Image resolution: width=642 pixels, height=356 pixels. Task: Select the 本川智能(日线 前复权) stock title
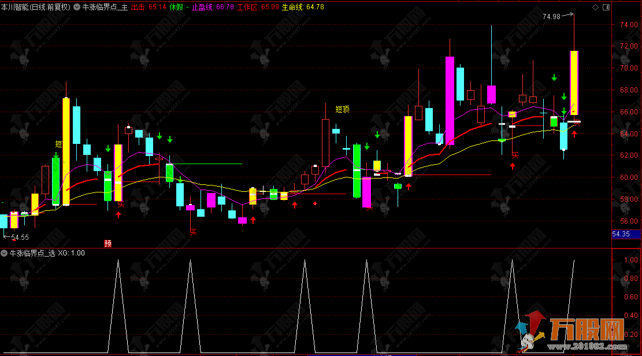coord(36,7)
